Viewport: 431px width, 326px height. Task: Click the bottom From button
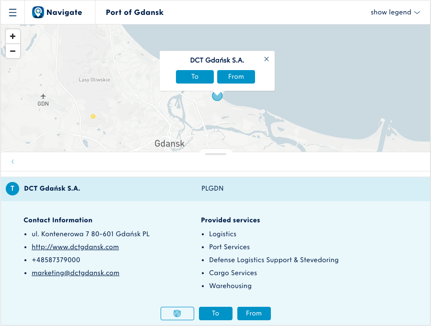(x=254, y=314)
